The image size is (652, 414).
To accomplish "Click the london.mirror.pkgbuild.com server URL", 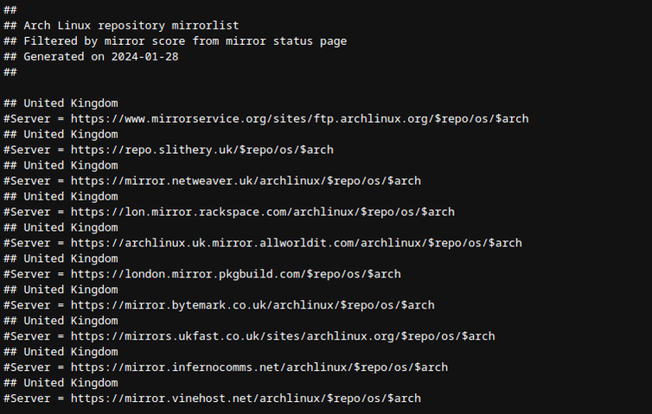I will point(235,274).
